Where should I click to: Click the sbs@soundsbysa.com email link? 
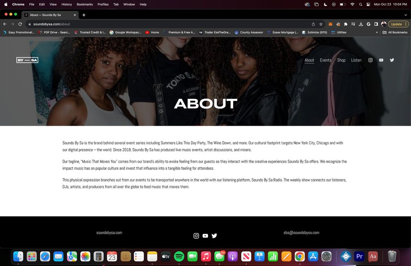[x=301, y=233]
